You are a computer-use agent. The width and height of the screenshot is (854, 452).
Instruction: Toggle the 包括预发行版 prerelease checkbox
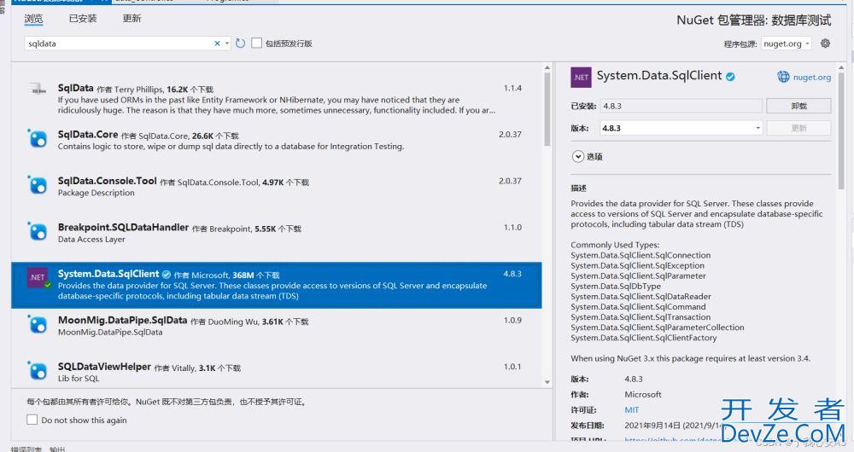coord(256,43)
